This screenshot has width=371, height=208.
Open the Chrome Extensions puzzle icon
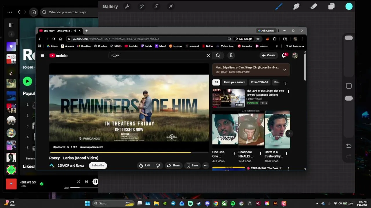[275, 39]
